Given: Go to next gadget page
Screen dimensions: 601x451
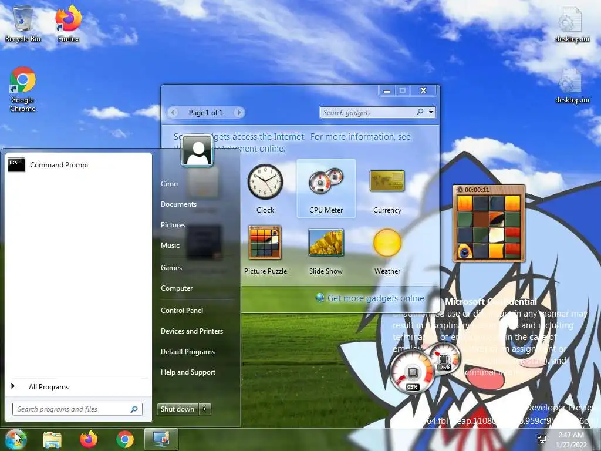Looking at the screenshot, I should pos(239,112).
